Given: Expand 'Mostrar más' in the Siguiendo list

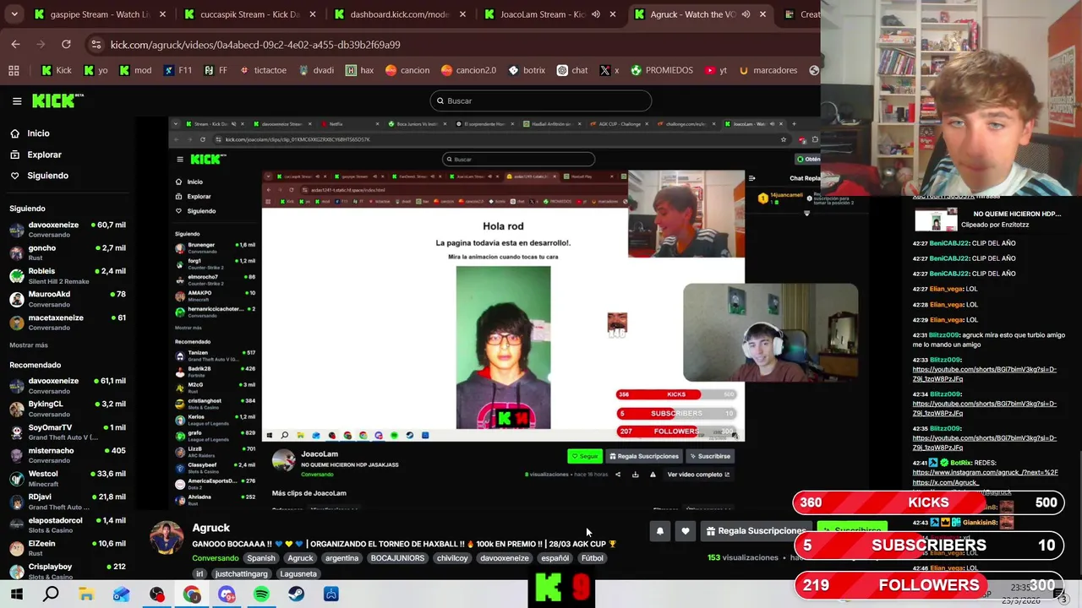Looking at the screenshot, I should click(29, 345).
